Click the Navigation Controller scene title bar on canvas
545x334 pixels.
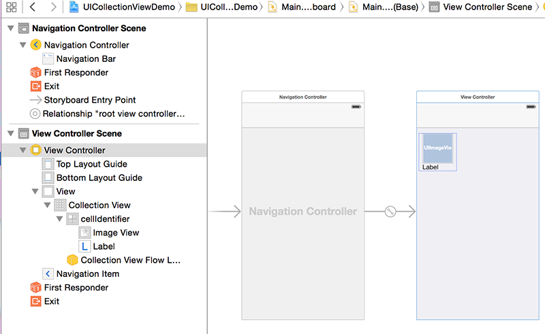click(303, 97)
